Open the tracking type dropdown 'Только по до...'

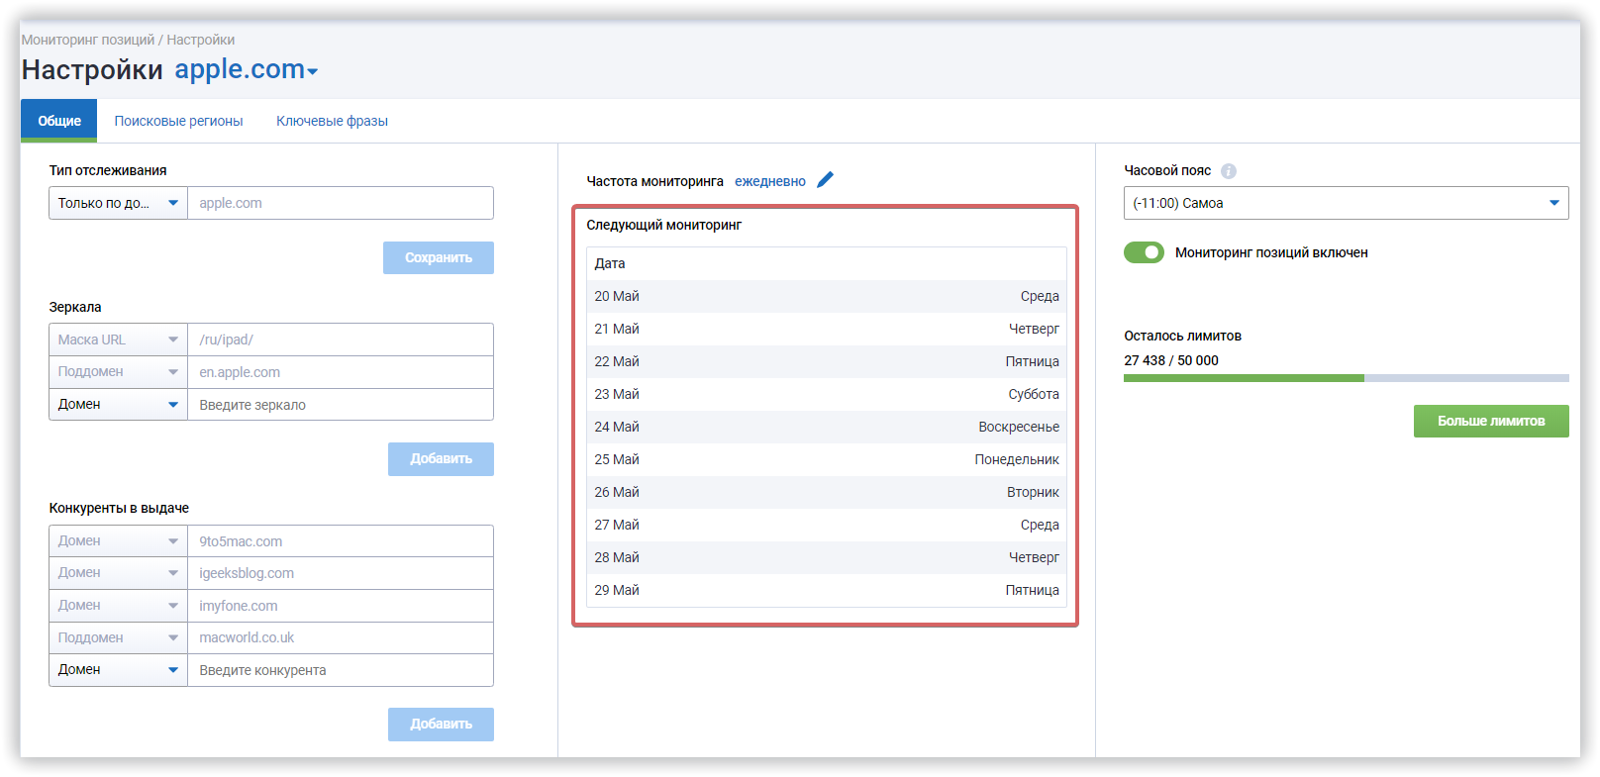(x=118, y=203)
